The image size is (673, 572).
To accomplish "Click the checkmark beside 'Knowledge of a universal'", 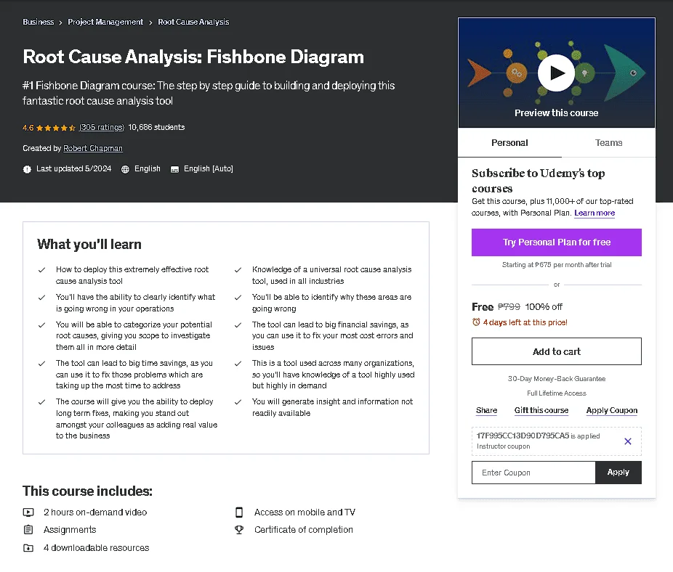I will point(238,270).
